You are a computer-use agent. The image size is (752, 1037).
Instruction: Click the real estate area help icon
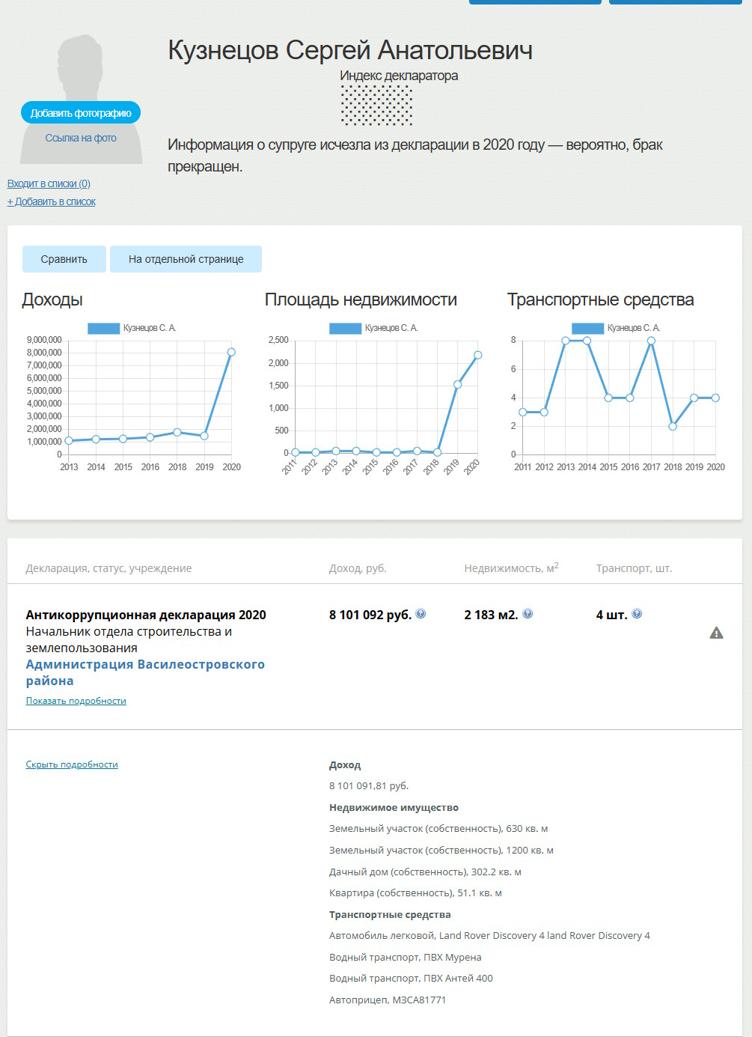click(528, 614)
